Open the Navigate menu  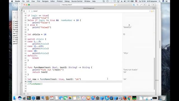click(x=45, y=1)
